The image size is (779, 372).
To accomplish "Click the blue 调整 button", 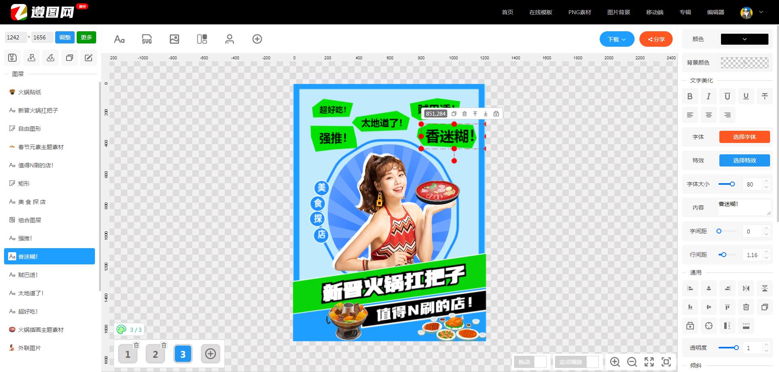I will pyautogui.click(x=65, y=37).
